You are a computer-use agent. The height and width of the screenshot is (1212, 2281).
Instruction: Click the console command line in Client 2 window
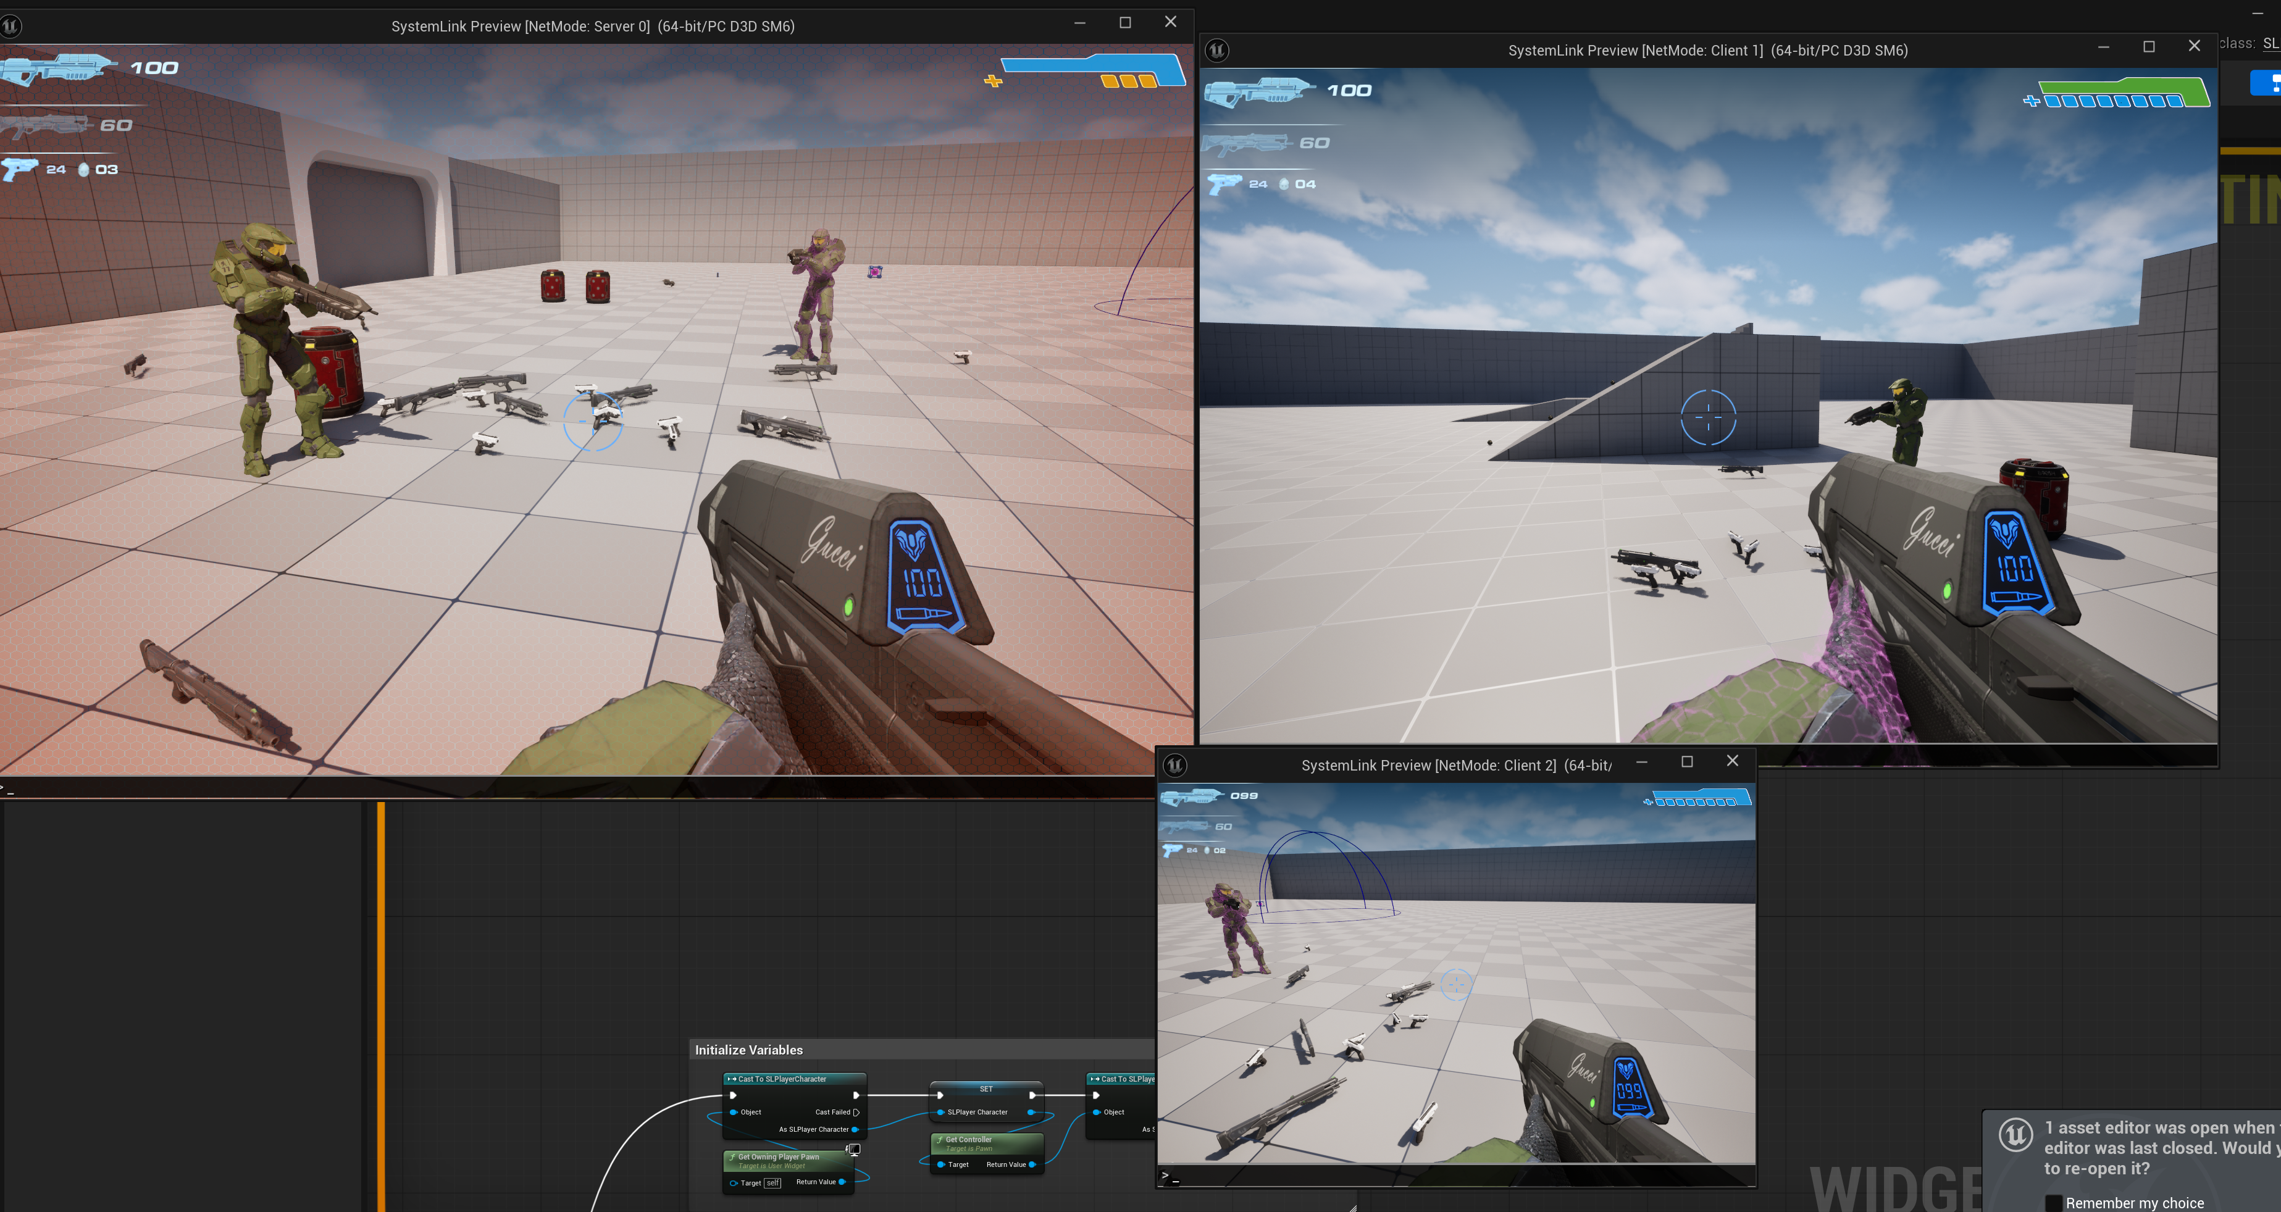[1457, 1176]
